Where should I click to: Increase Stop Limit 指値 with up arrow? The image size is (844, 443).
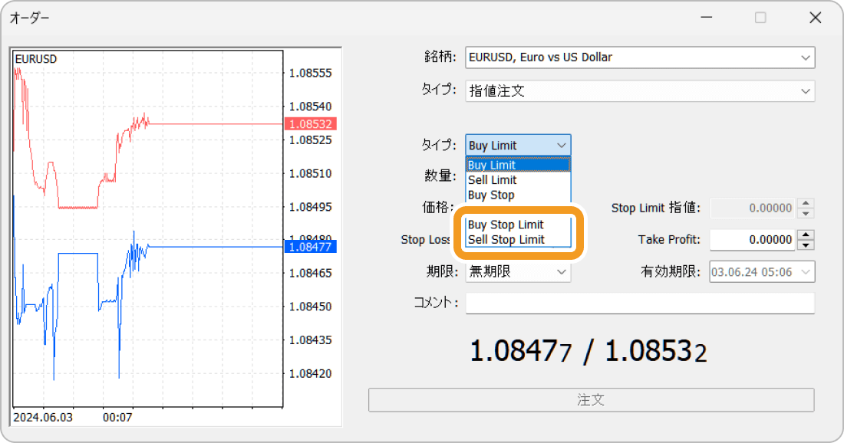tap(806, 203)
